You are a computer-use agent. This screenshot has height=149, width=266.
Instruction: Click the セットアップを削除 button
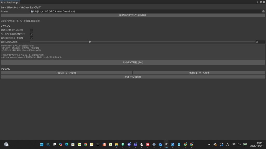[133, 77]
